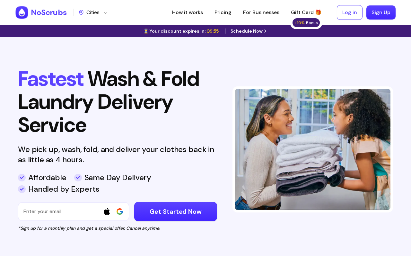Expand the Cities dropdown chevron
The image size is (411, 256).
105,13
